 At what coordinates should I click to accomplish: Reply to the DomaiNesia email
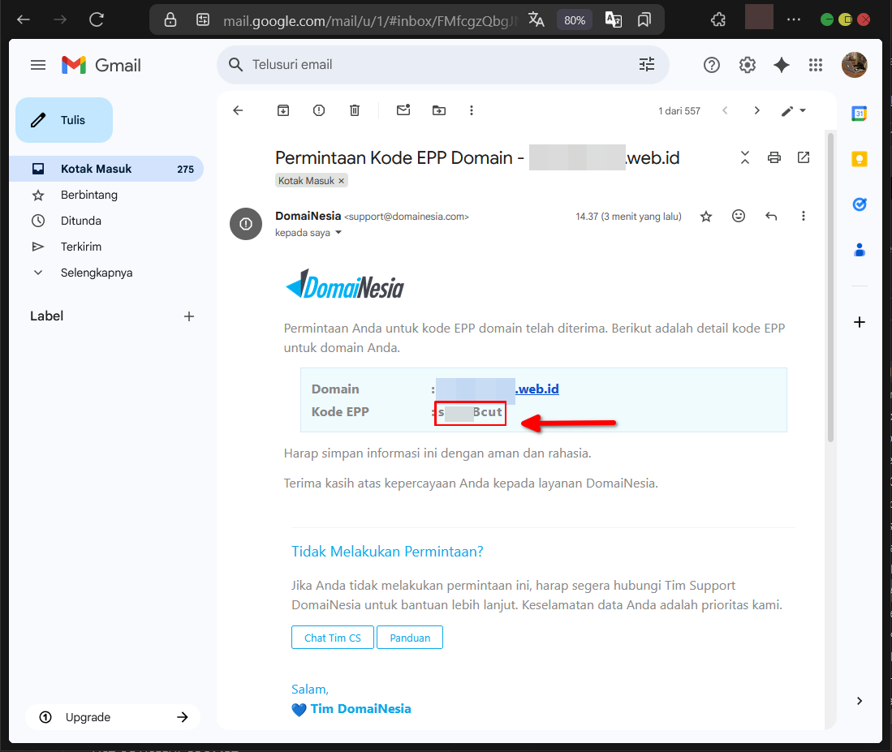[x=771, y=216]
